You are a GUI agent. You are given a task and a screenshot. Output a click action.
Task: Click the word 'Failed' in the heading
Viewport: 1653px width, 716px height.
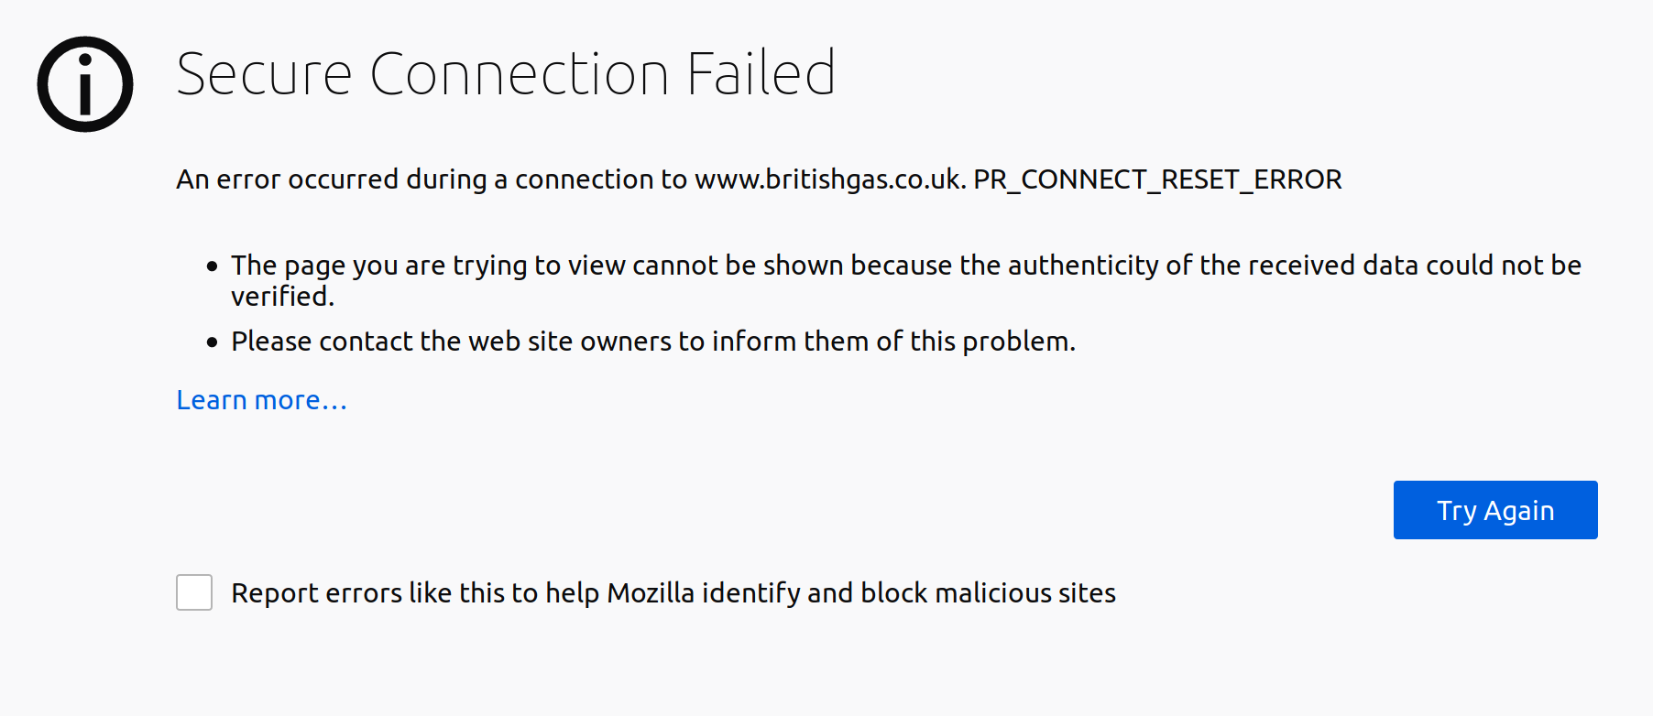761,73
